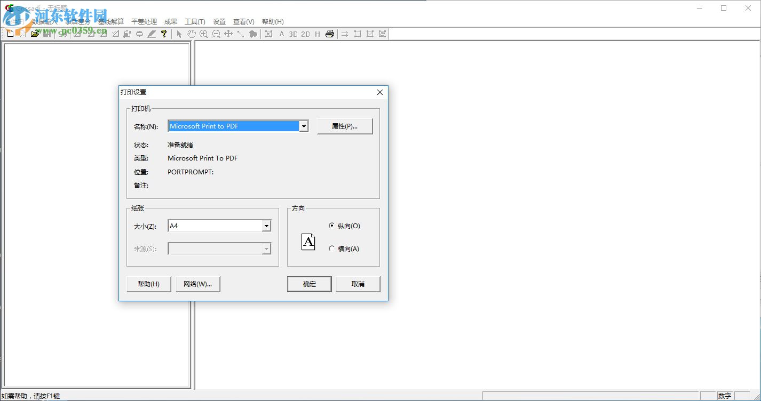Screen dimensions: 761x401
Task: Switch to 2D view in toolbar
Action: (x=305, y=34)
